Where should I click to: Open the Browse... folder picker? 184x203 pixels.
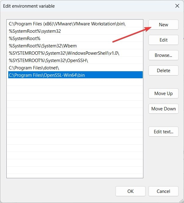click(x=164, y=55)
